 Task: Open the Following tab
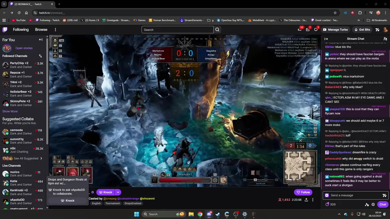(x=21, y=30)
